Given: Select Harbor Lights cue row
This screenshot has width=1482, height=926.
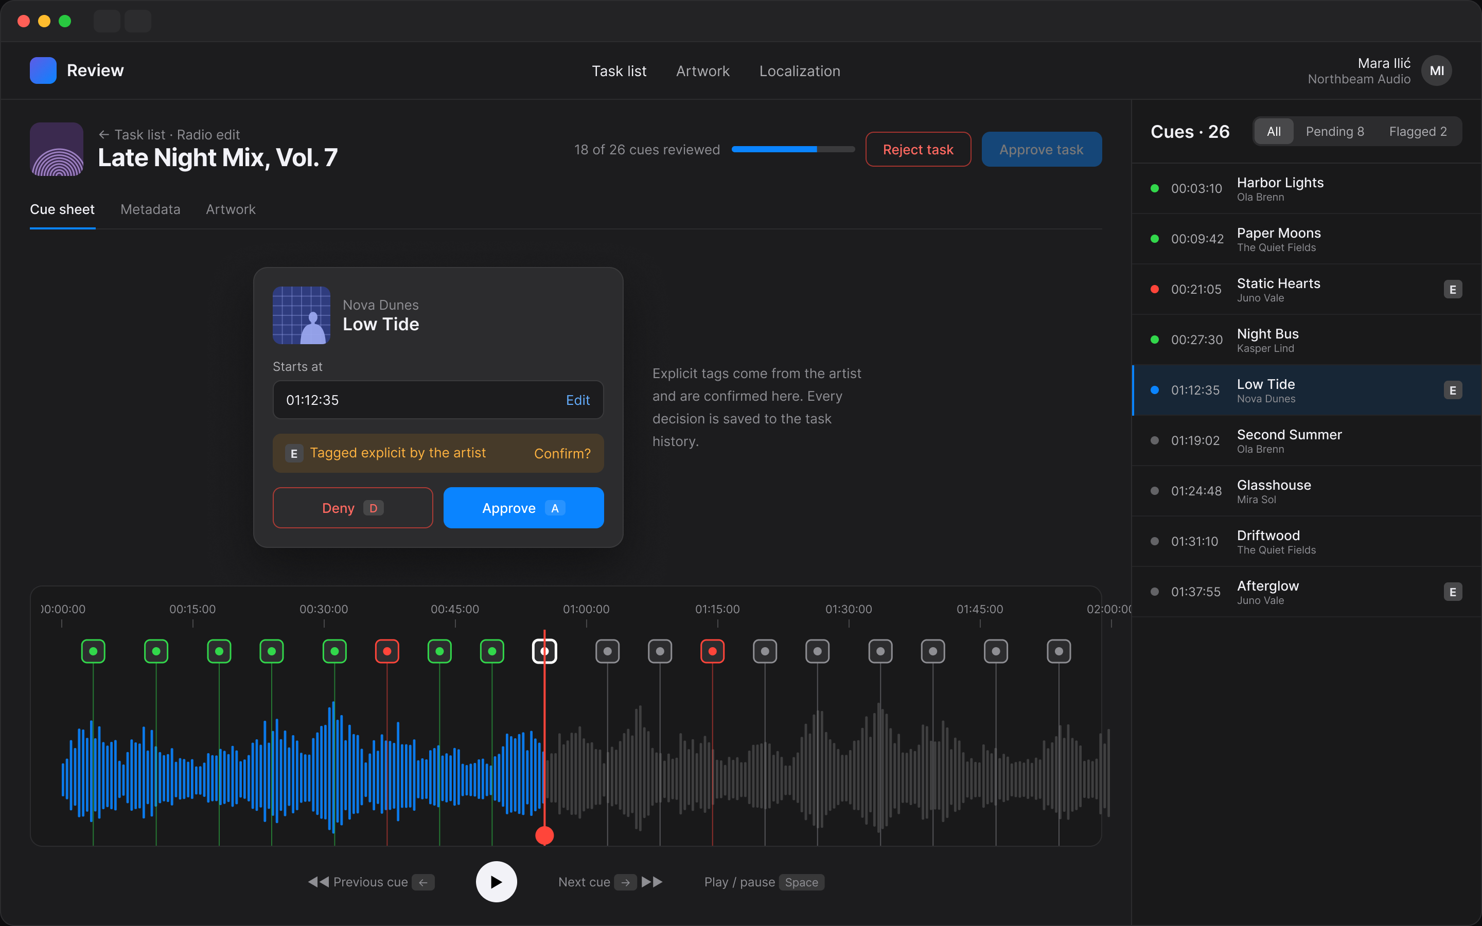Looking at the screenshot, I should [x=1307, y=189].
